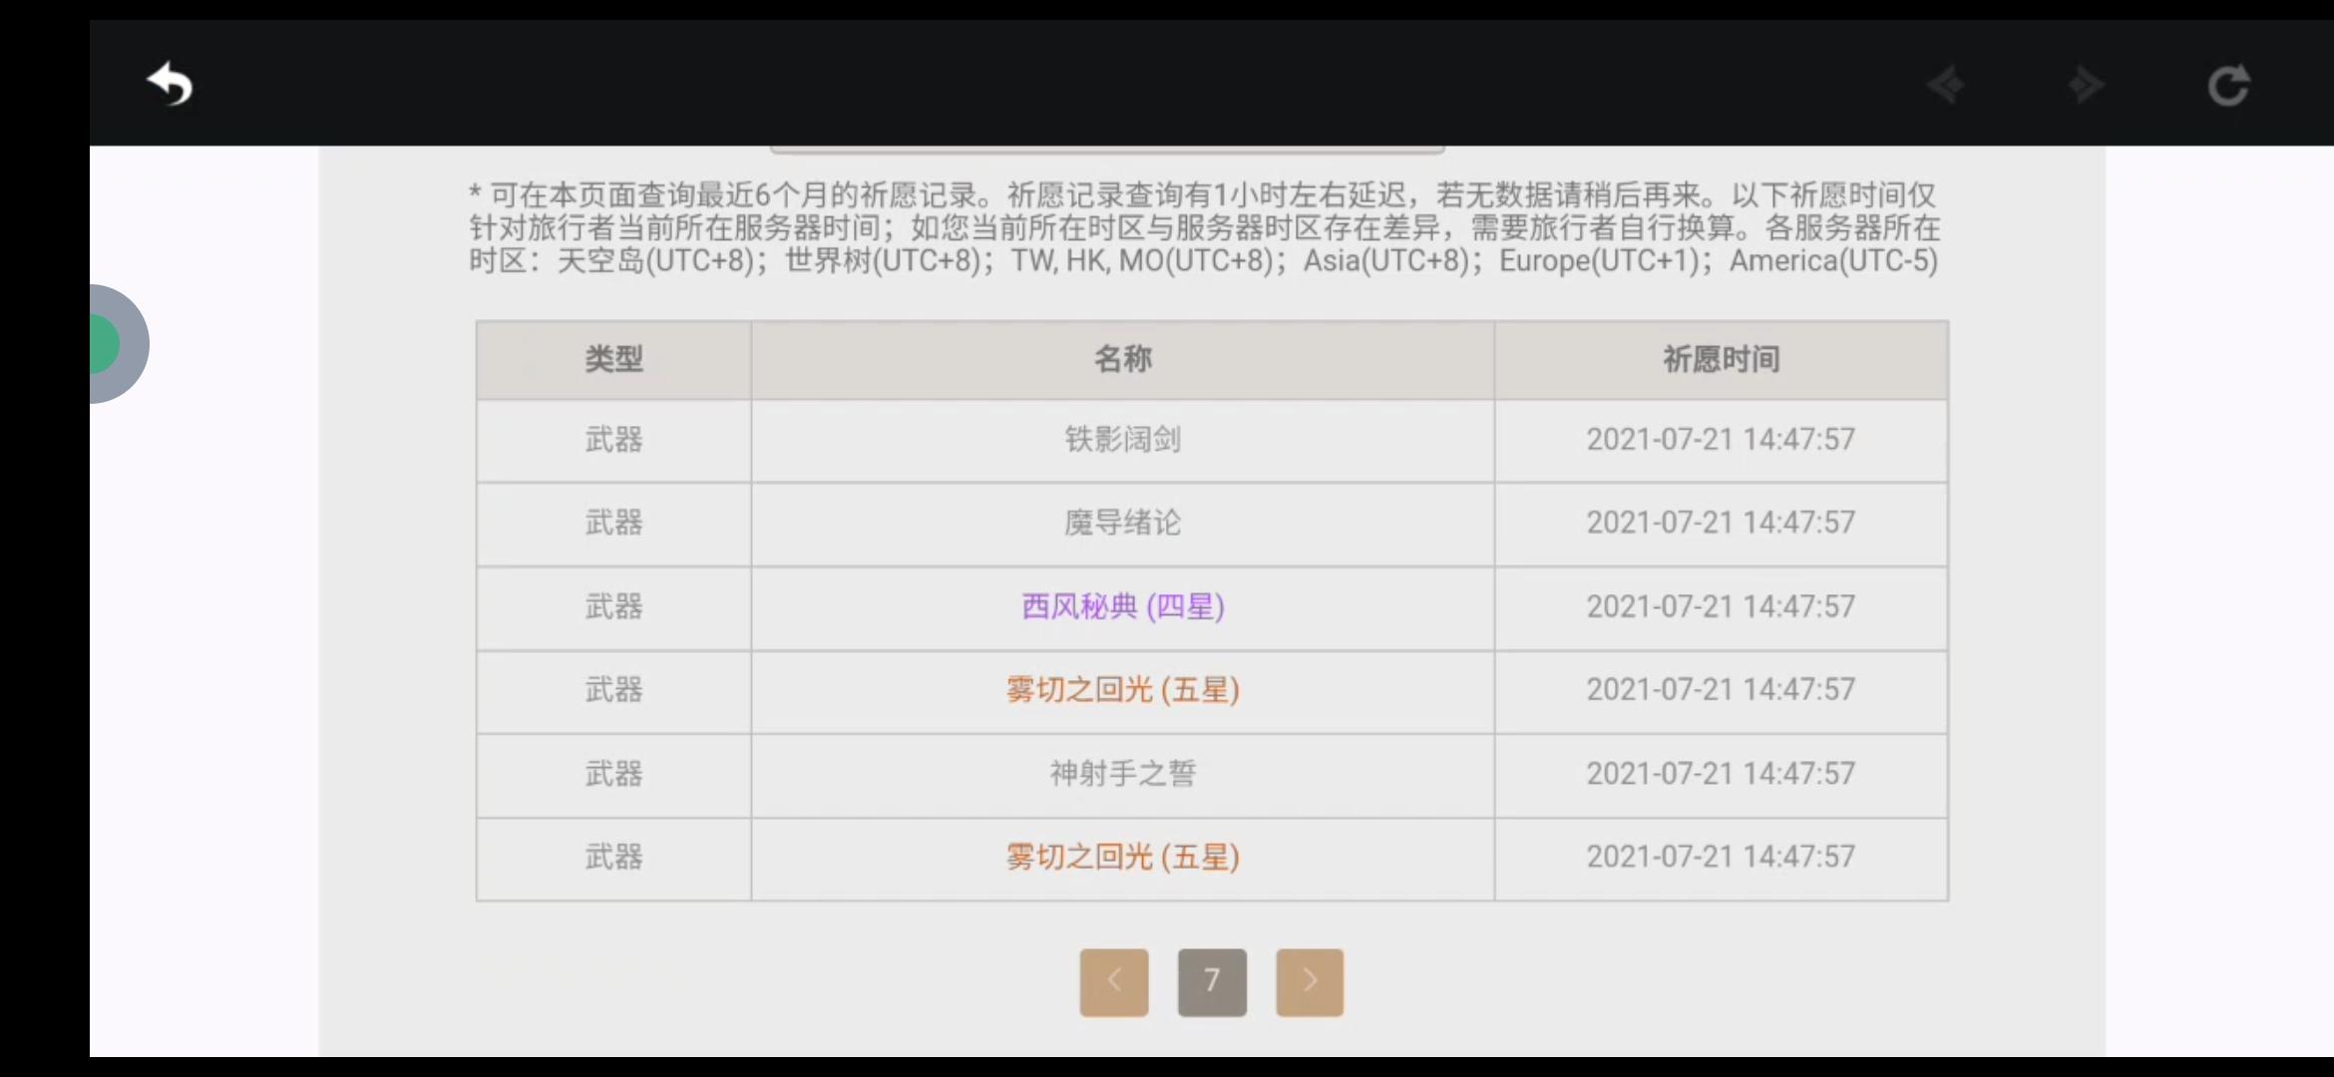
Task: Select the wish time in 神射手之誓 row
Action: tap(1722, 773)
